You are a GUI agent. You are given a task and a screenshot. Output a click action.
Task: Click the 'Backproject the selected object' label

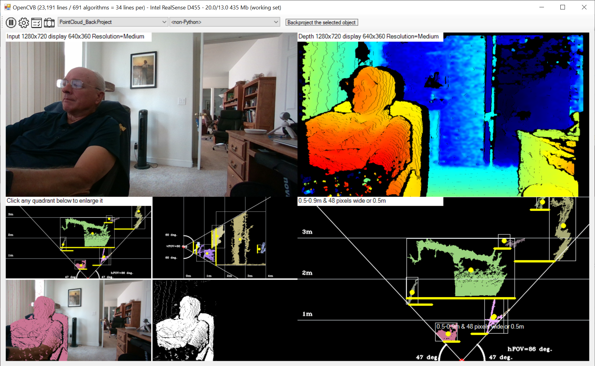point(321,22)
